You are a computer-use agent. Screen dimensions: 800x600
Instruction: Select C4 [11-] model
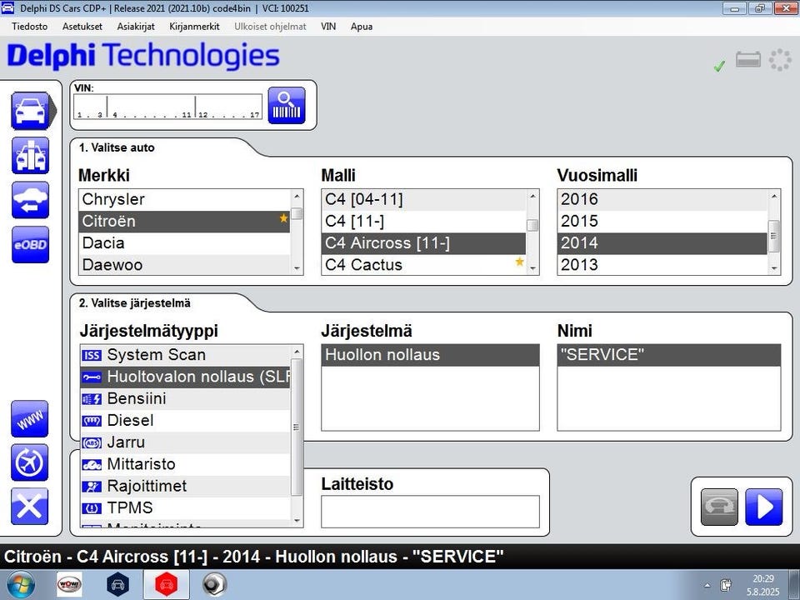click(424, 222)
